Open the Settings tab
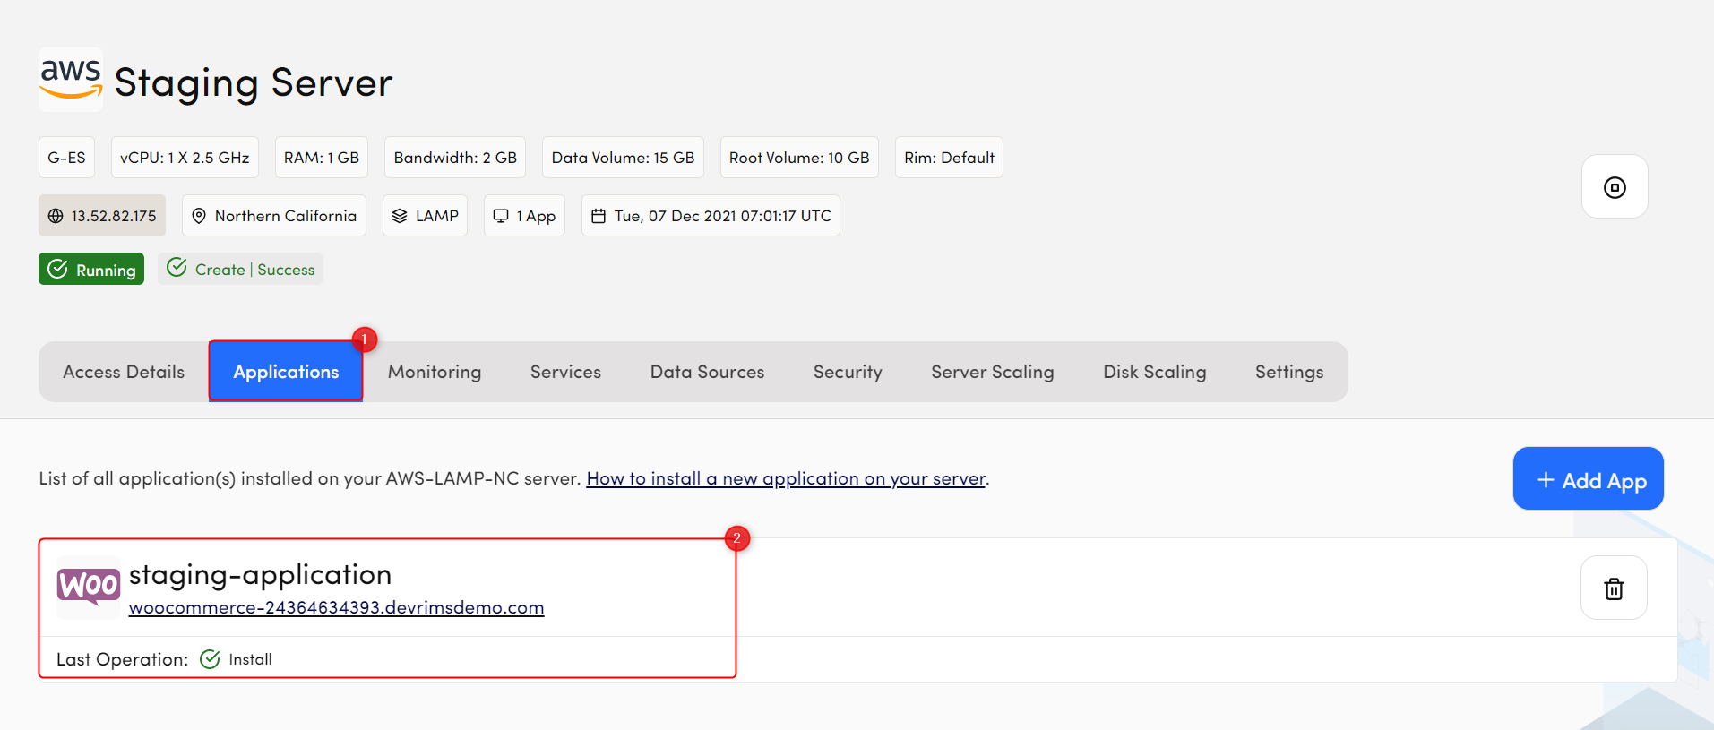This screenshot has width=1714, height=730. pos(1288,372)
